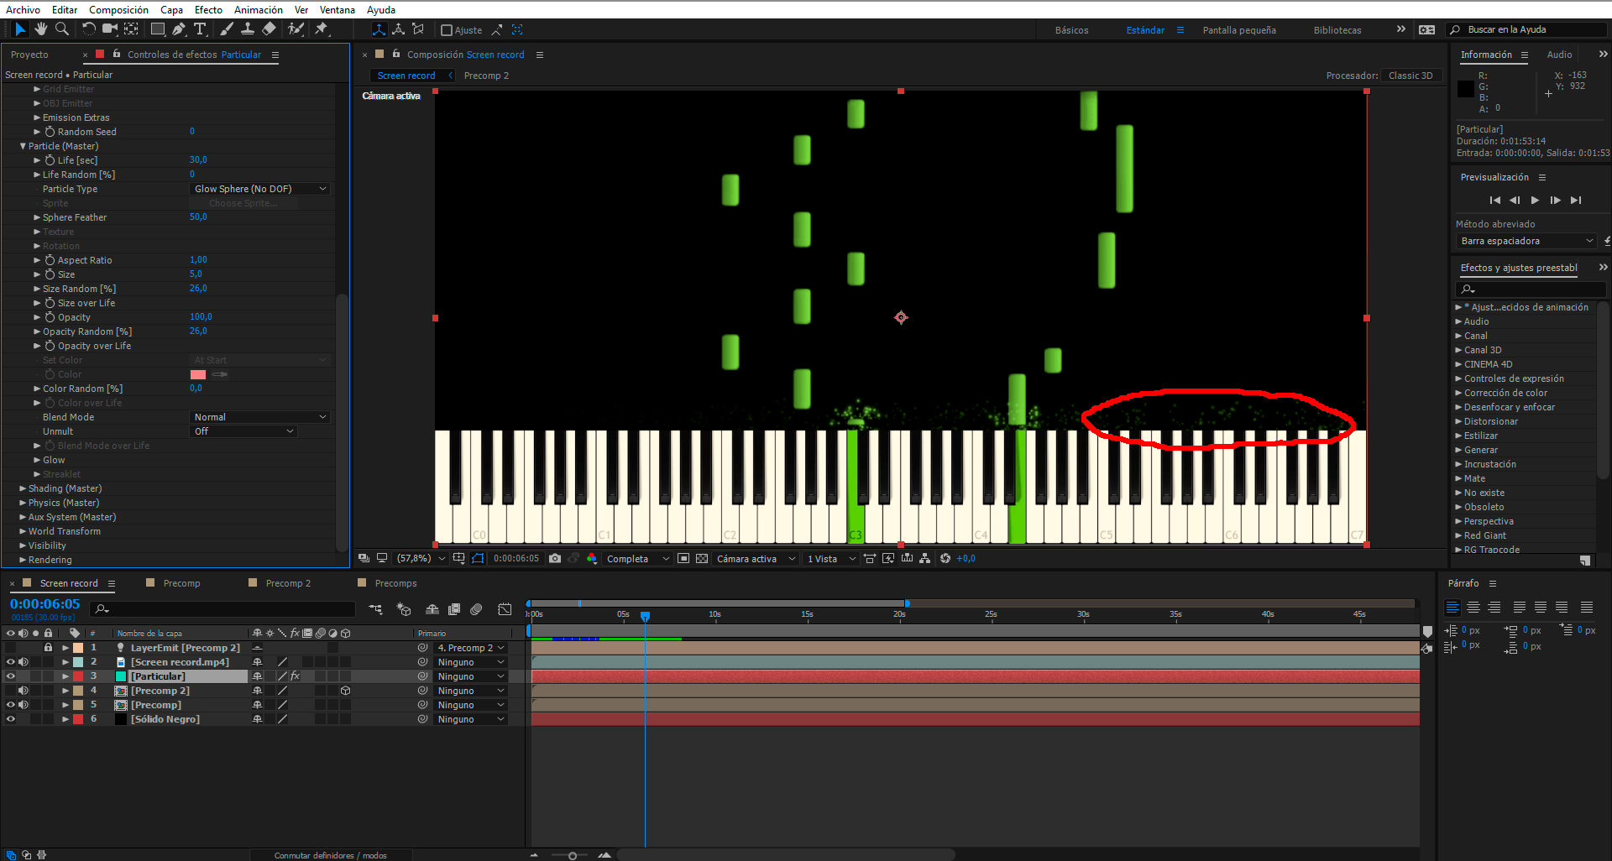Toggle region of interest icon
The height and width of the screenshot is (861, 1612).
pyautogui.click(x=683, y=559)
